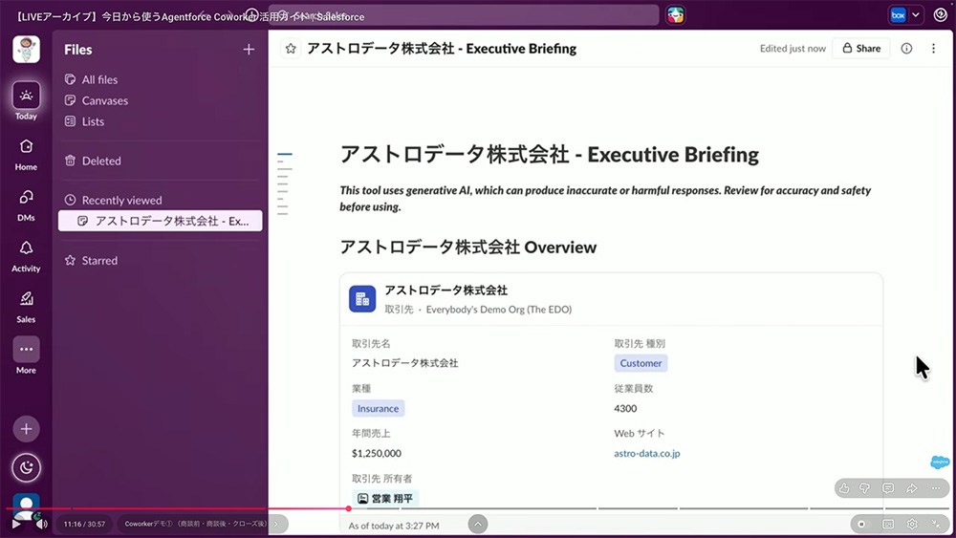The width and height of the screenshot is (956, 538).
Task: Mute the video volume
Action: (41, 524)
